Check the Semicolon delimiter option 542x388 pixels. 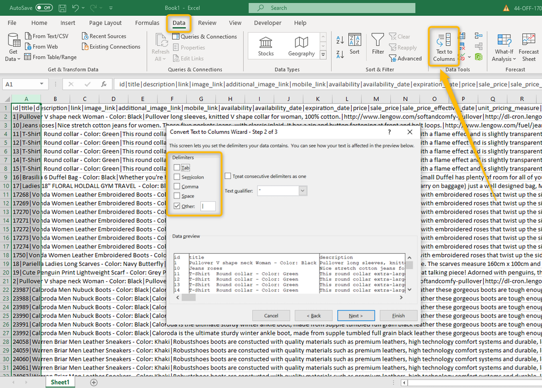click(177, 177)
